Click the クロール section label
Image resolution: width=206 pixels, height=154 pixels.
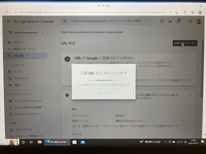pos(77,134)
